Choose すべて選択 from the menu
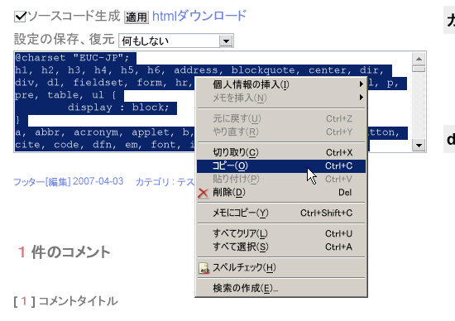455x321 pixels. click(281, 247)
